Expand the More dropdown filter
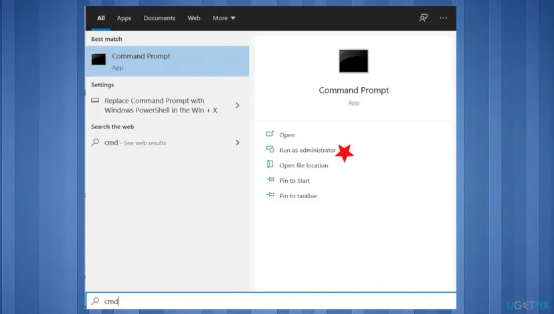The width and height of the screenshot is (554, 314). pyautogui.click(x=223, y=18)
